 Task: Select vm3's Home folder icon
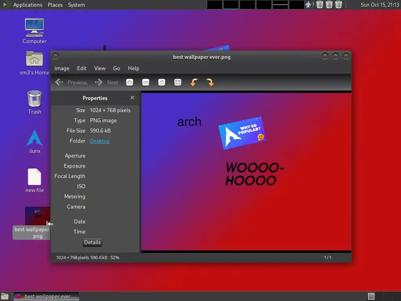coord(34,63)
